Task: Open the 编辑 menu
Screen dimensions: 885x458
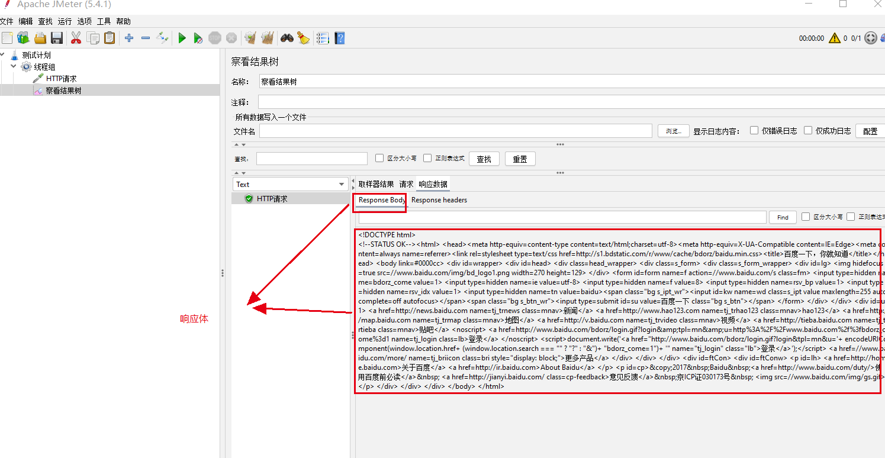Action: [x=26, y=21]
